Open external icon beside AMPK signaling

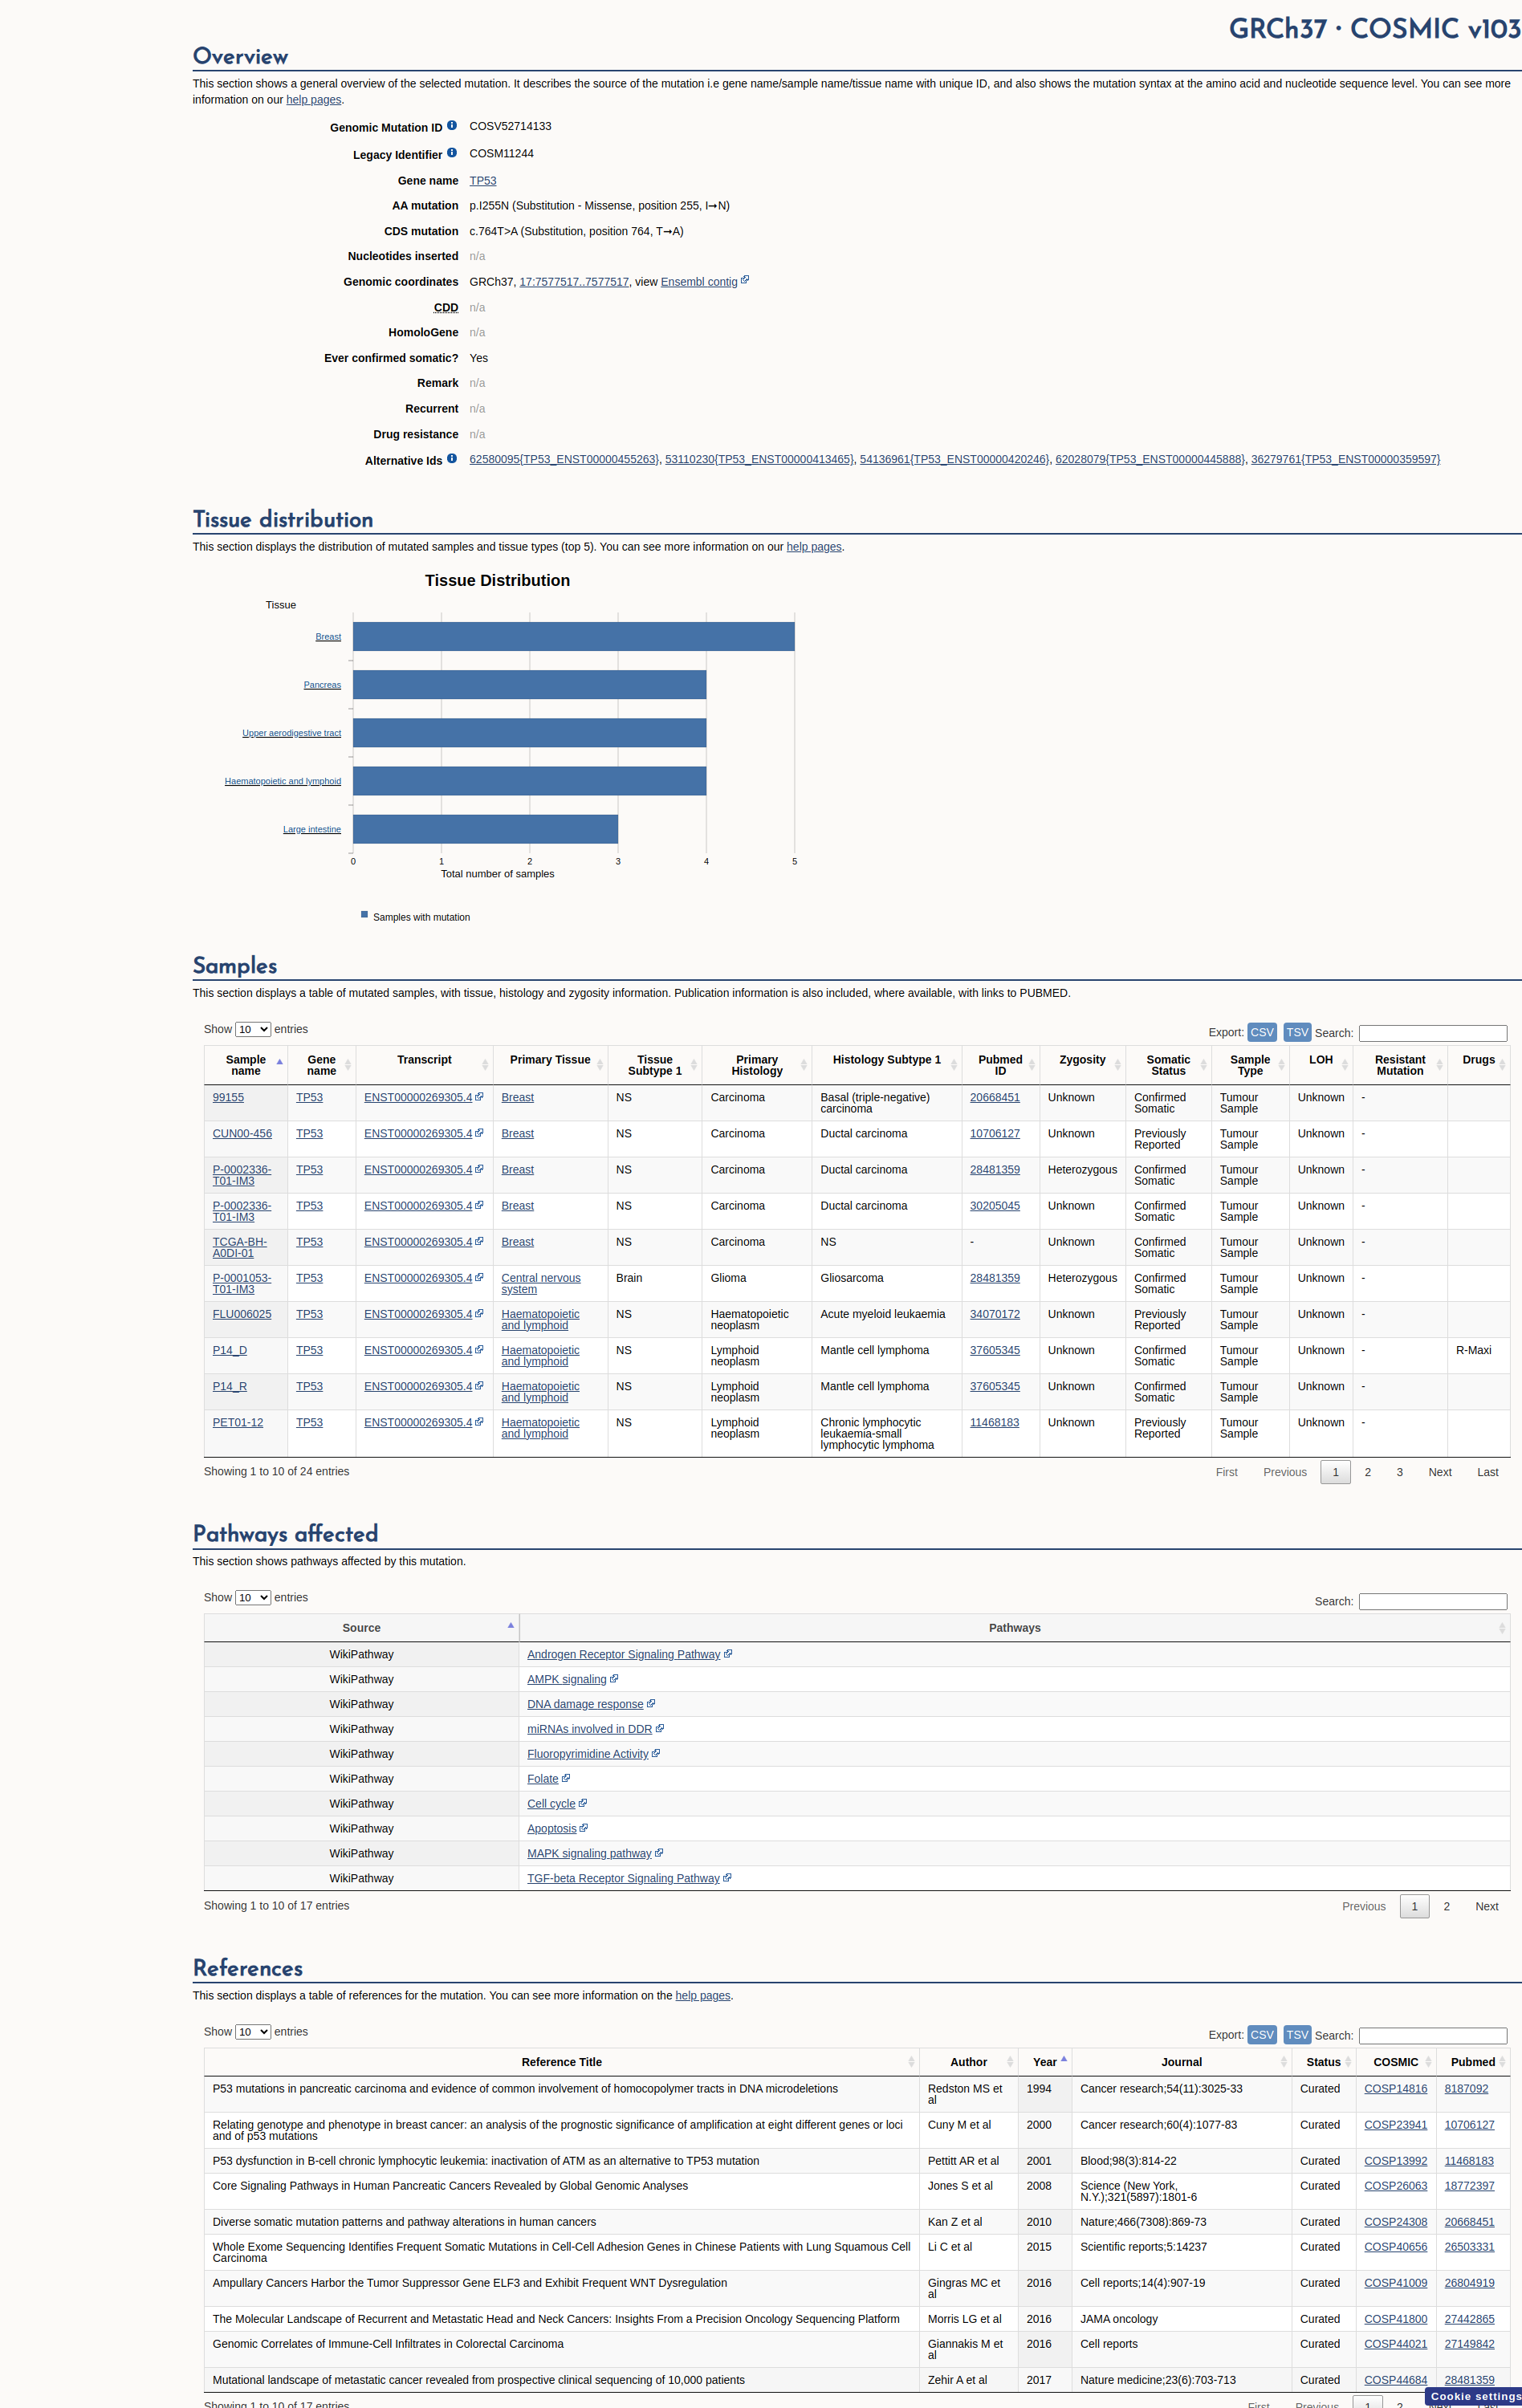[x=614, y=1679]
